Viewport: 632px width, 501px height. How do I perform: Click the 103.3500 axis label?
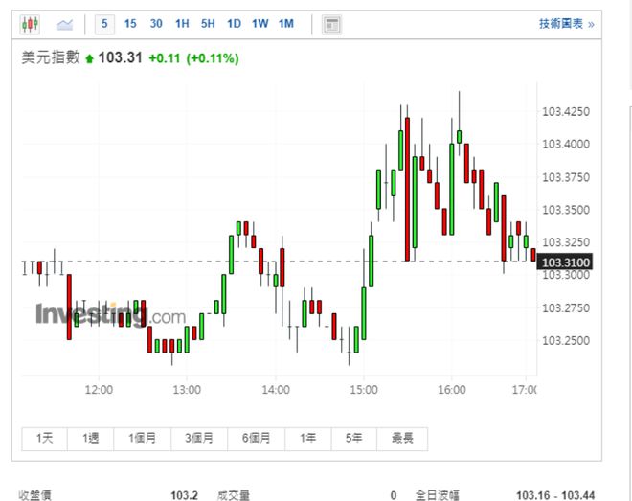coord(566,210)
